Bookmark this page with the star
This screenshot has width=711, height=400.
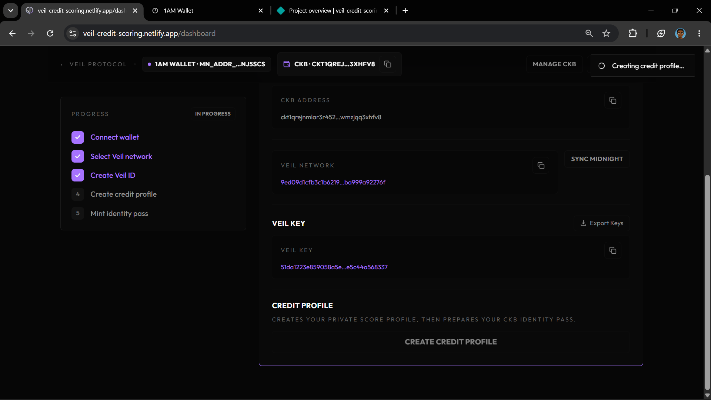coord(606,33)
